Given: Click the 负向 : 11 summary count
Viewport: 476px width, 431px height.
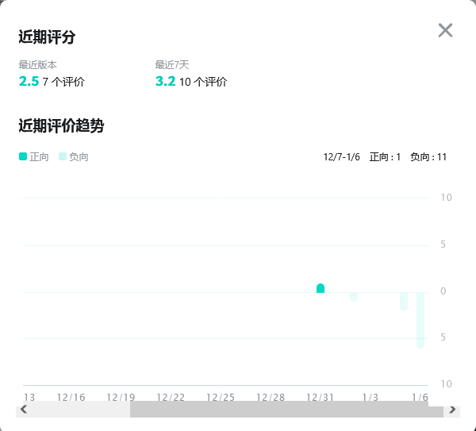Looking at the screenshot, I should coord(428,157).
